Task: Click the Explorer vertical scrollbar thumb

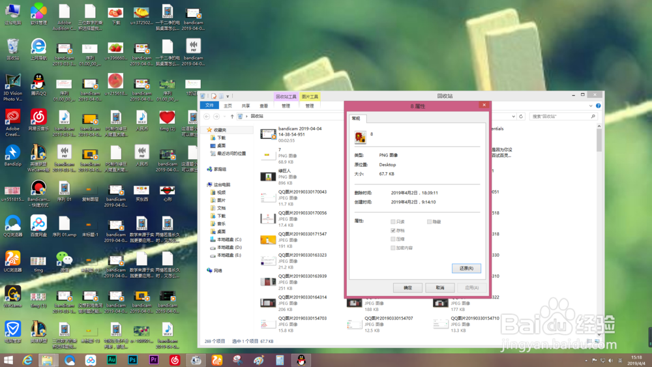Action: pos(599,140)
